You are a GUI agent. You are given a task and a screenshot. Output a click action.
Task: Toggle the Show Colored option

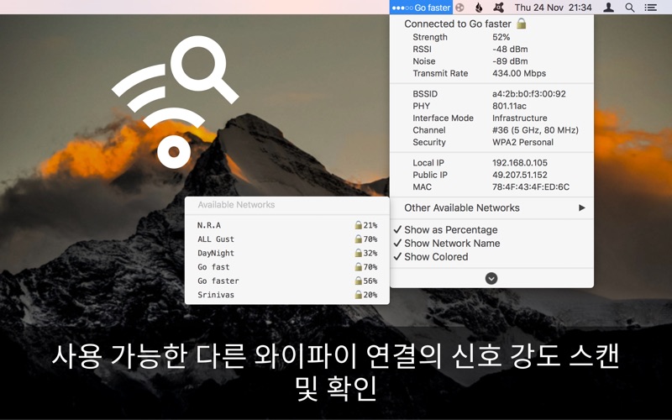(x=491, y=257)
